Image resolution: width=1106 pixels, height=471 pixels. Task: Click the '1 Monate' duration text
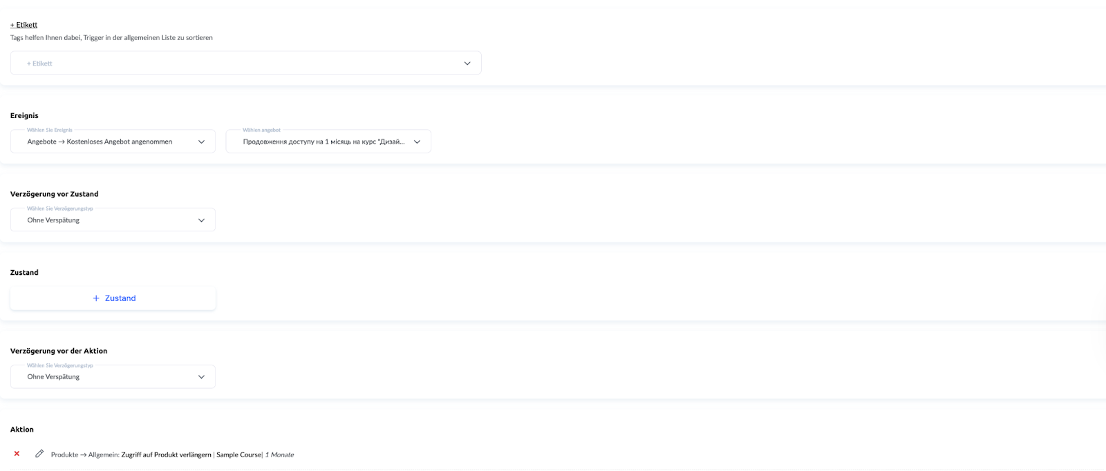coord(279,455)
